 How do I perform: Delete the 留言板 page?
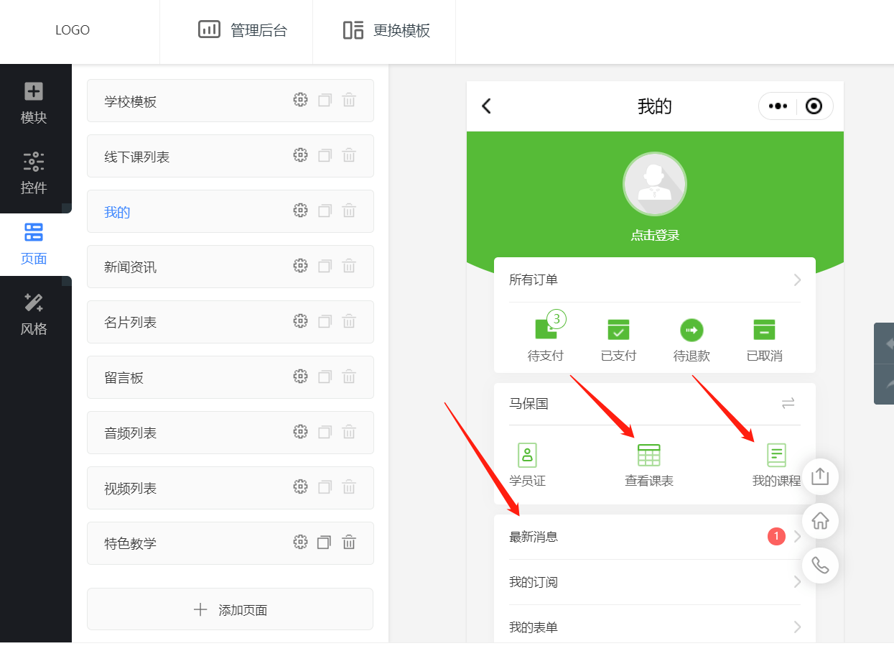click(349, 377)
